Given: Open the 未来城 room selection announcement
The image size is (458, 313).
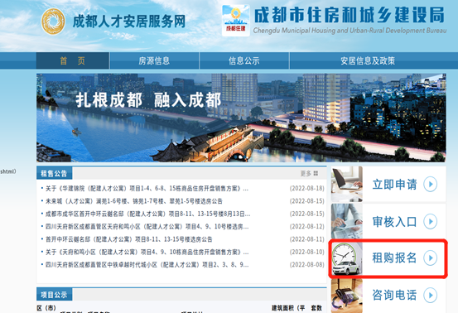Looking at the screenshot, I should [134, 201].
